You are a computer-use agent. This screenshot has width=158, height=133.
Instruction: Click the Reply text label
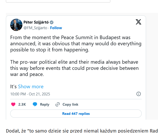click(x=45, y=104)
